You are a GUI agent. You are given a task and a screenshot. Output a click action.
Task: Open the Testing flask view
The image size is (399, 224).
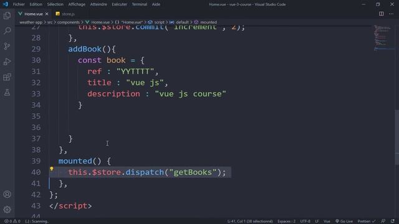tap(7, 93)
